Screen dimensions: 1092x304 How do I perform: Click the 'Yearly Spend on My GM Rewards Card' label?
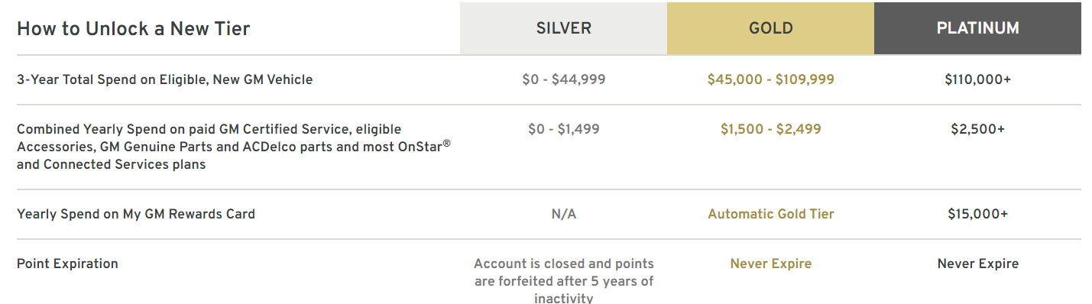tap(136, 214)
